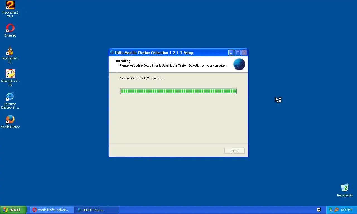Screen dimensions: 357x214
Task: Click the Safely Remove Hardware tray icon
Action: [331, 210]
